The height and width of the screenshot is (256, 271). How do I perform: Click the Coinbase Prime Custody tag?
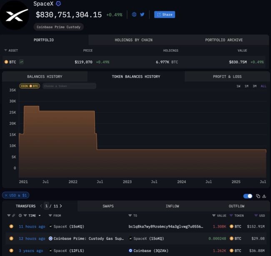coord(59,27)
